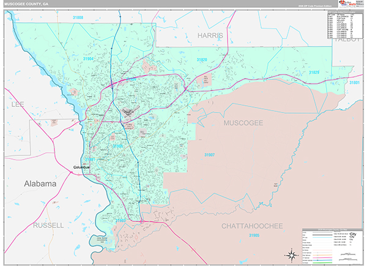The image size is (367, 266).
Task: Click the ZIP code label 31829
Action: 314,73
